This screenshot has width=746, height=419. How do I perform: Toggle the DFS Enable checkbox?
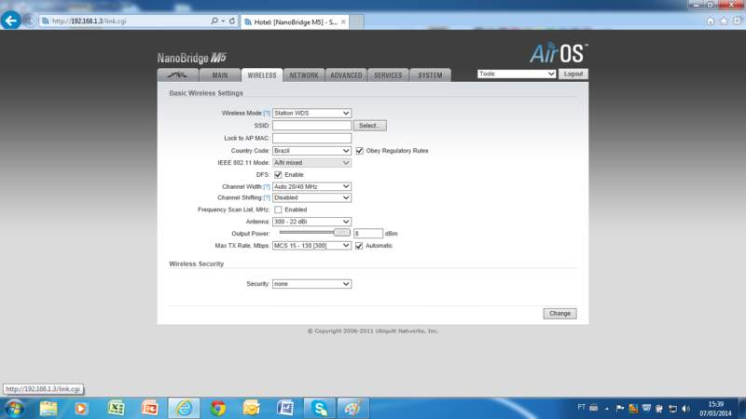278,175
